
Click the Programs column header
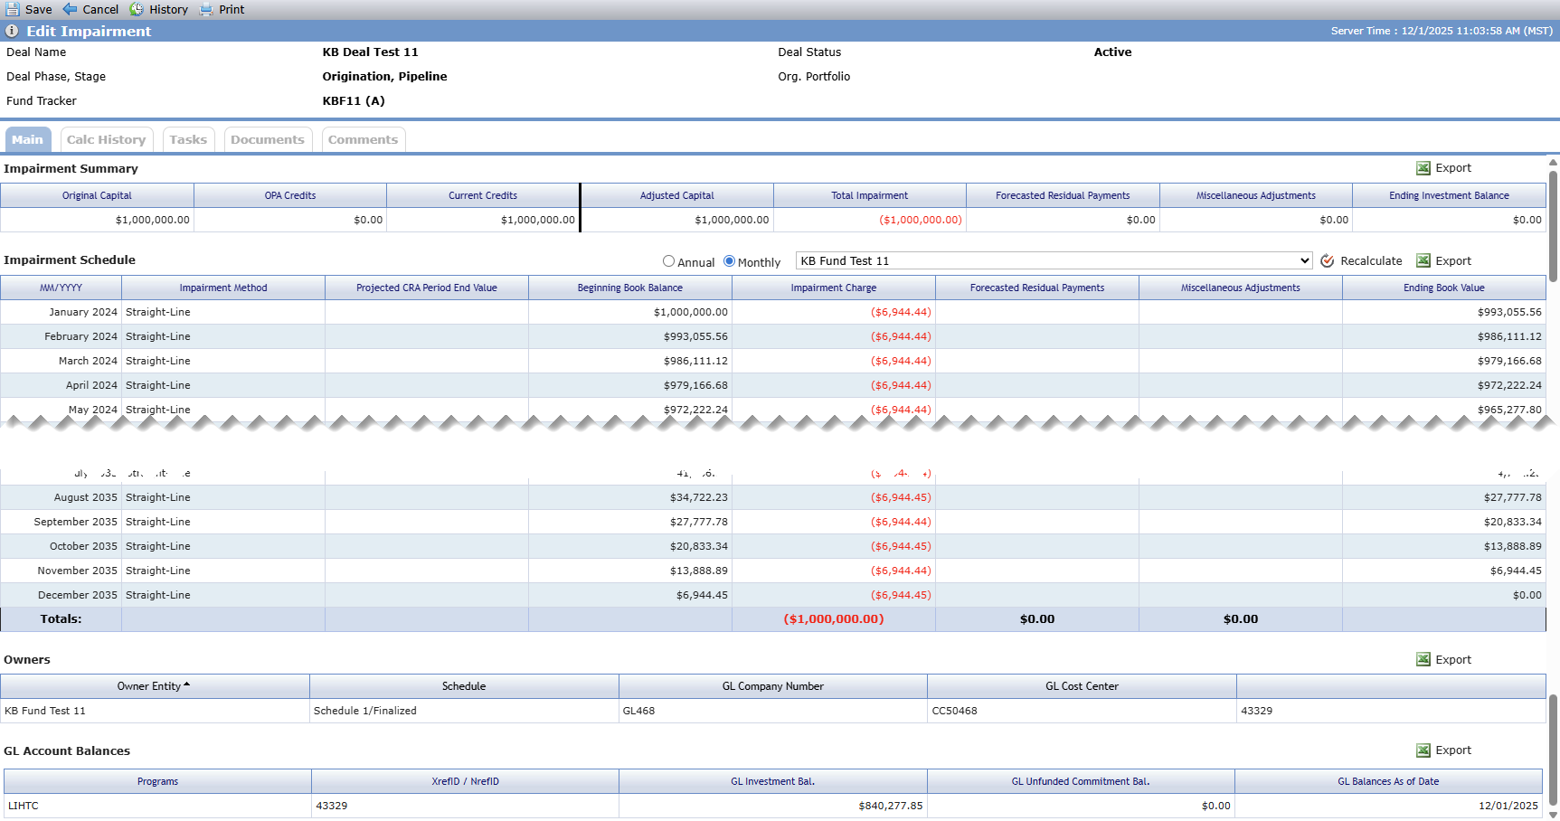tap(157, 781)
